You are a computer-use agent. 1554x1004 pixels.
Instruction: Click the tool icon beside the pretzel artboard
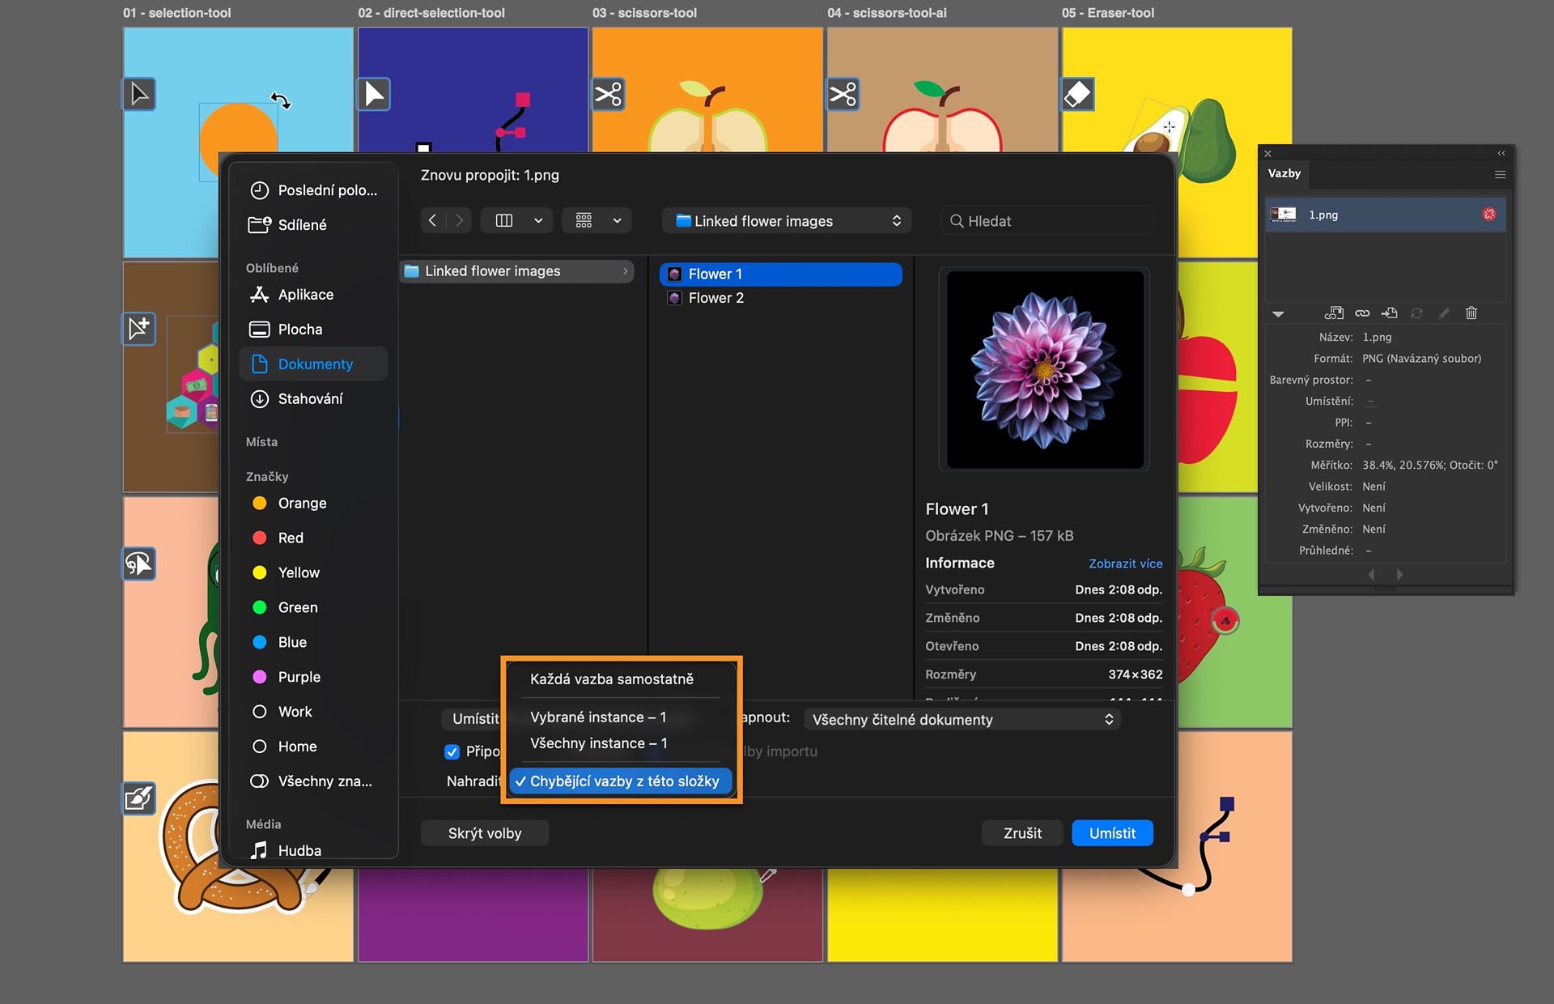(x=139, y=798)
